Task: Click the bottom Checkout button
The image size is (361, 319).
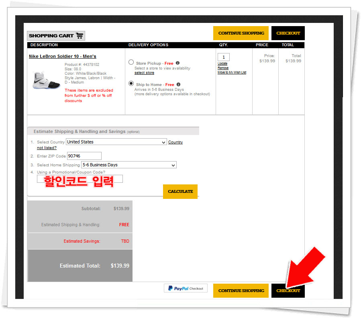Action: pos(288,290)
